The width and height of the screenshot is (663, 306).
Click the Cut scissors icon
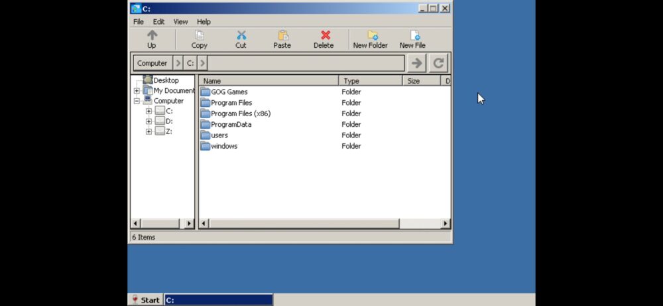click(x=241, y=36)
